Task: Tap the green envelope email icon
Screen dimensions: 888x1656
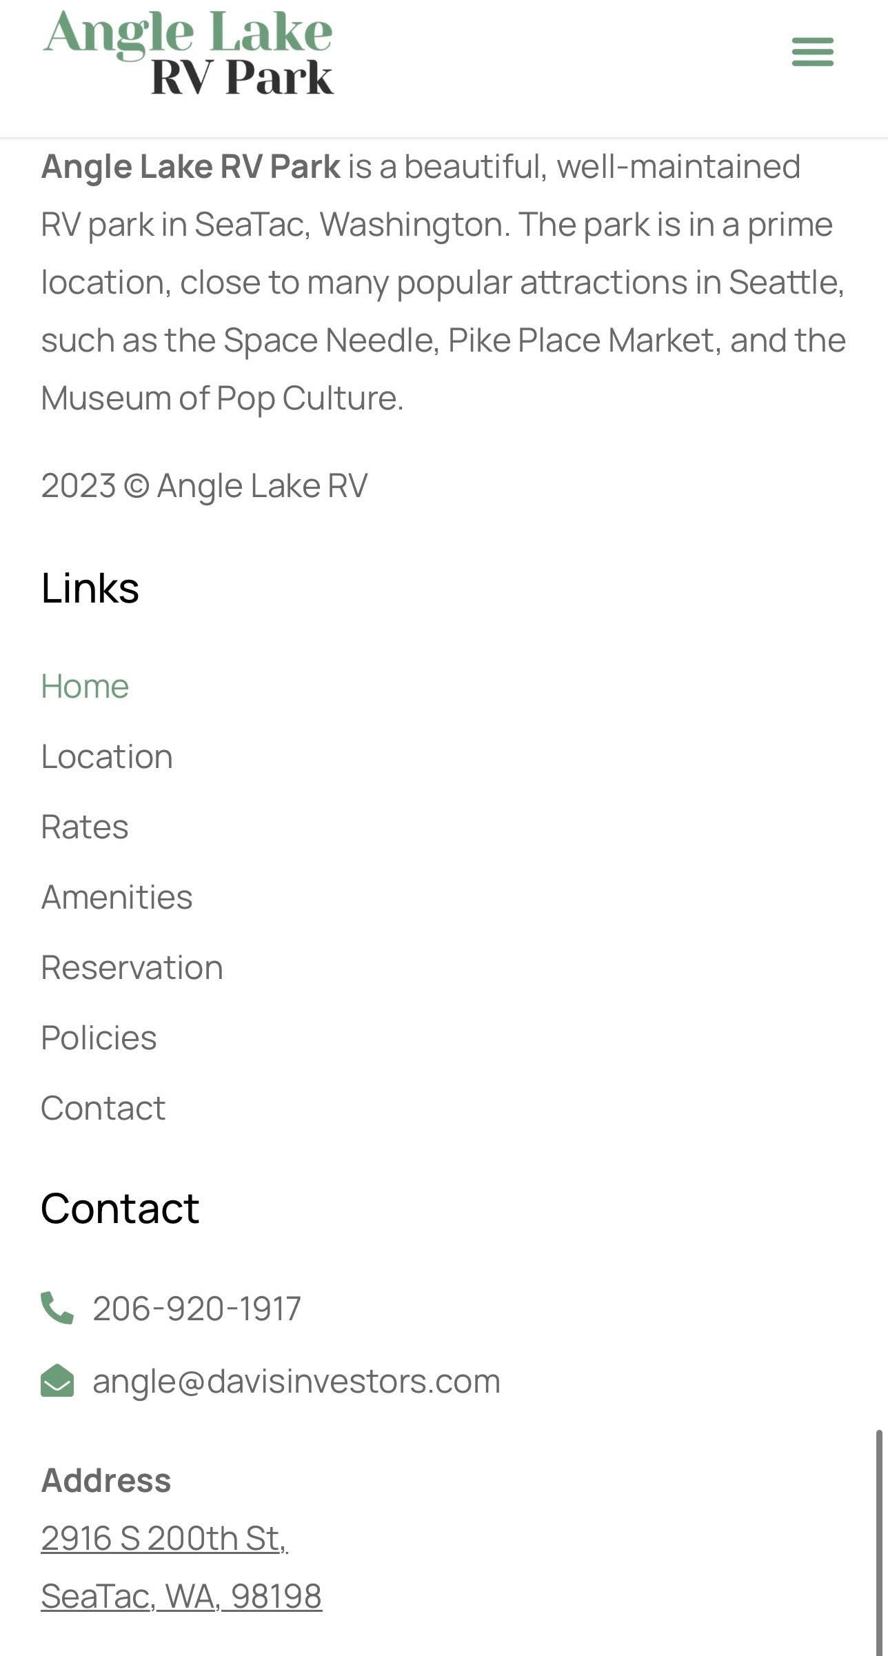Action: point(57,1380)
